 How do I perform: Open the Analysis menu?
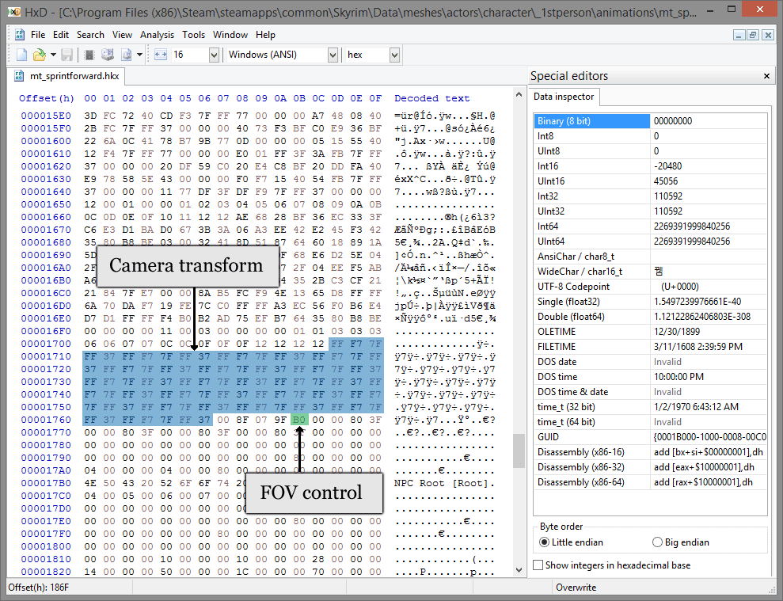coord(157,35)
